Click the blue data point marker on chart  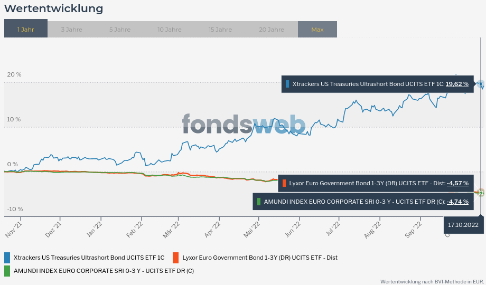(480, 84)
